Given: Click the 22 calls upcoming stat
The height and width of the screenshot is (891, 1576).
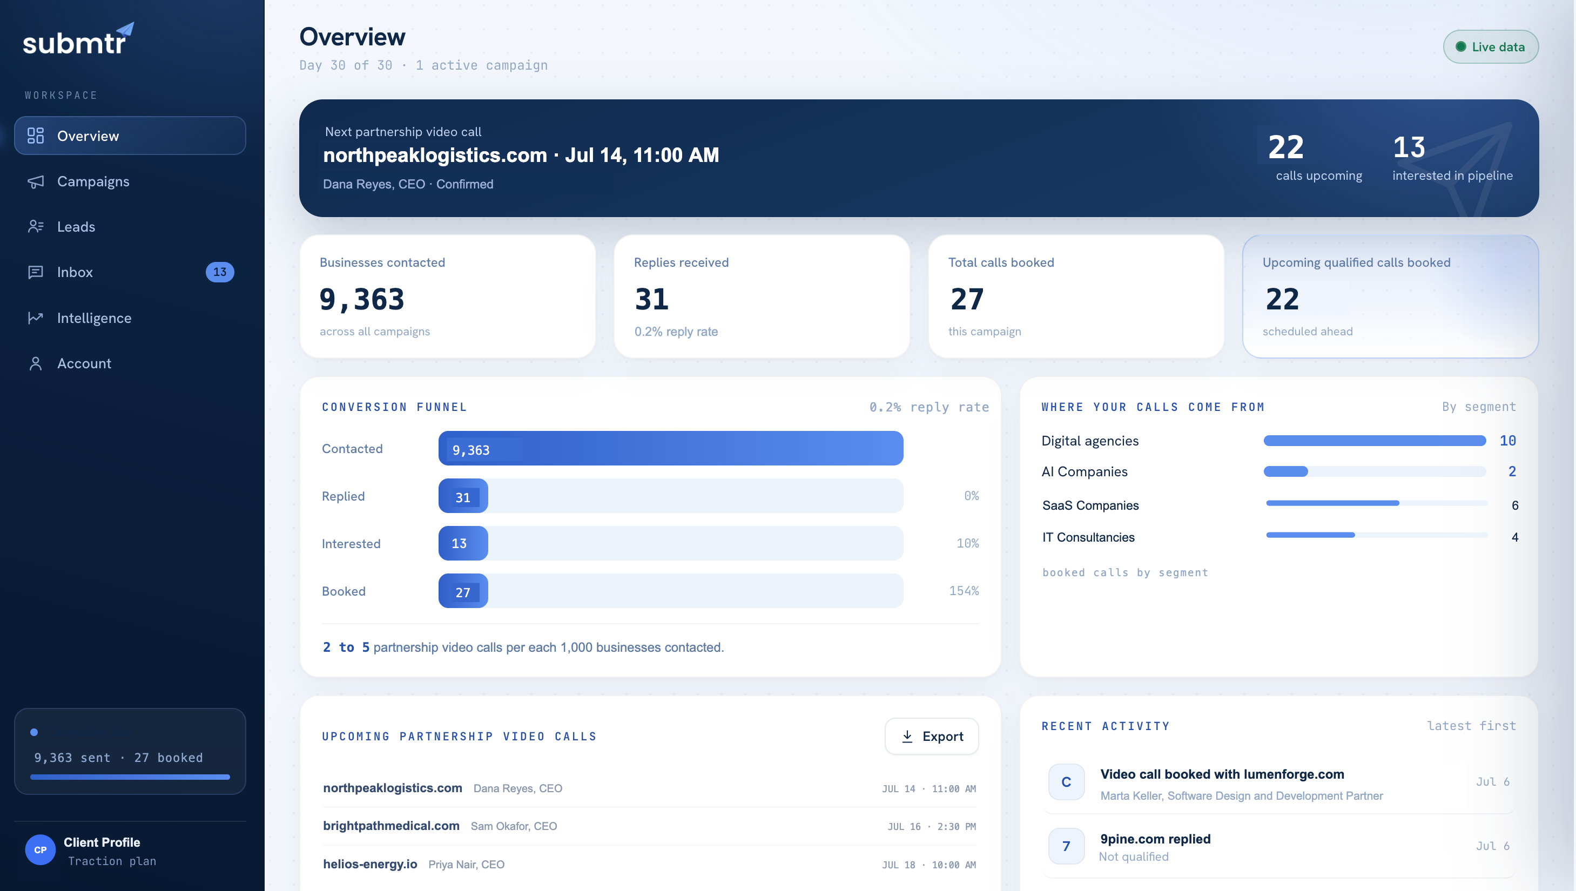Looking at the screenshot, I should click(1316, 158).
